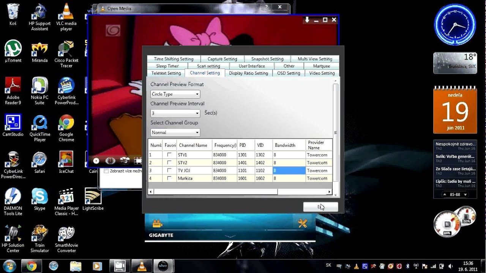This screenshot has width=486, height=273.
Task: Click the yellow camcorder icon on Gigabyte panel
Action: pos(158,223)
